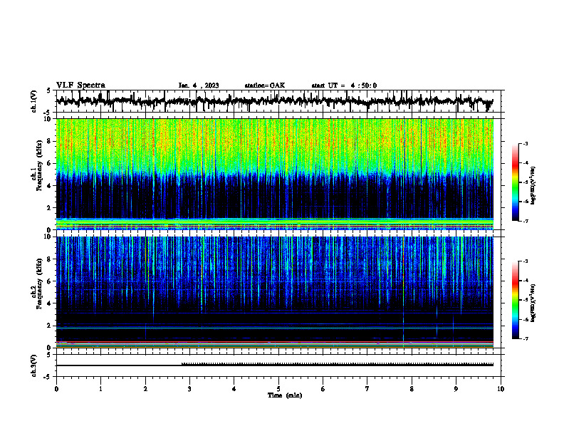Click the VLF Spectra plot title
The width and height of the screenshot is (564, 436).
tap(80, 85)
